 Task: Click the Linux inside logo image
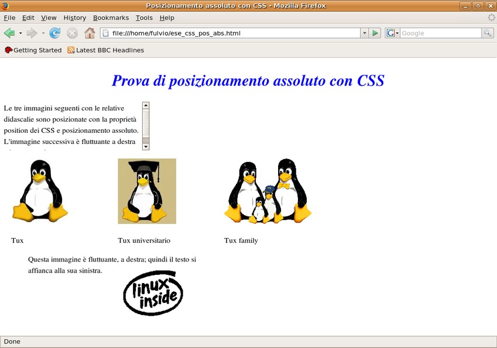point(153,293)
